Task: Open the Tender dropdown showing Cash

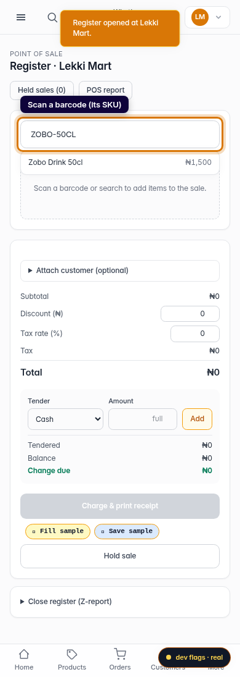Action: pyautogui.click(x=65, y=419)
